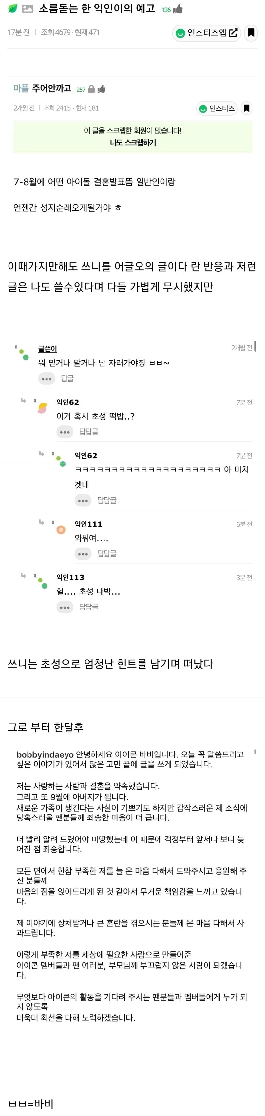Screen dimensions: 265x1116
Task: Open the 마플 category
Action: coord(21,88)
